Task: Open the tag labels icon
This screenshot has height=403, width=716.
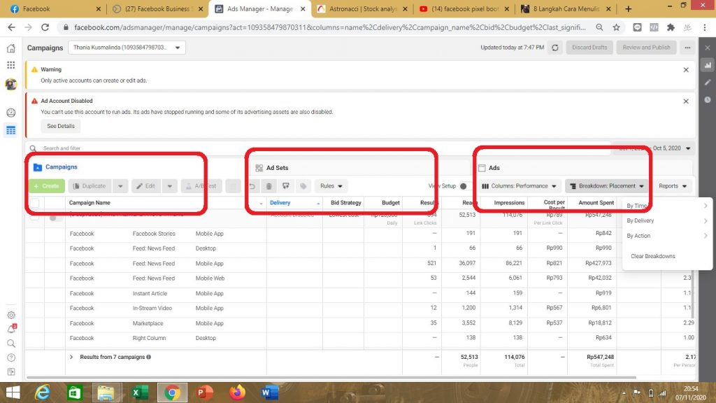Action: [x=303, y=185]
